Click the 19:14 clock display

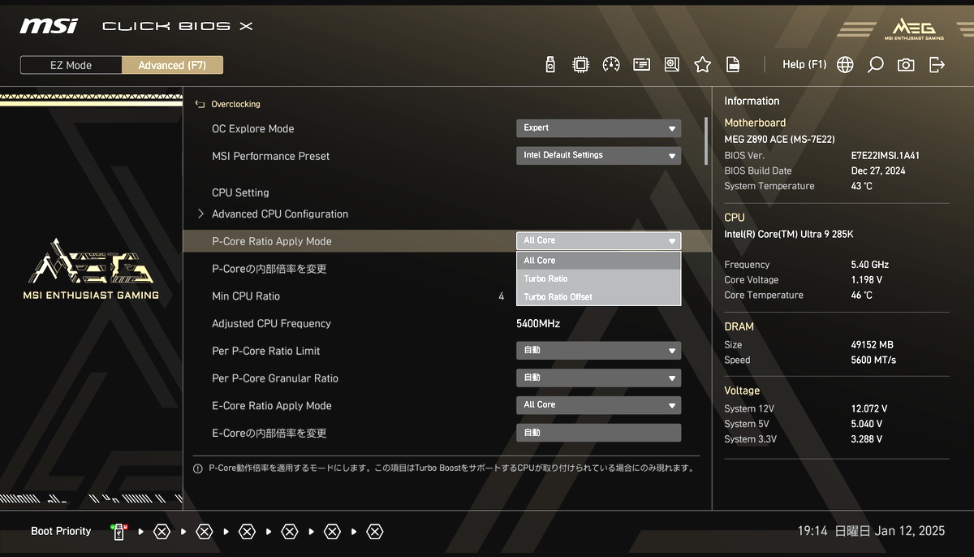pyautogui.click(x=812, y=531)
